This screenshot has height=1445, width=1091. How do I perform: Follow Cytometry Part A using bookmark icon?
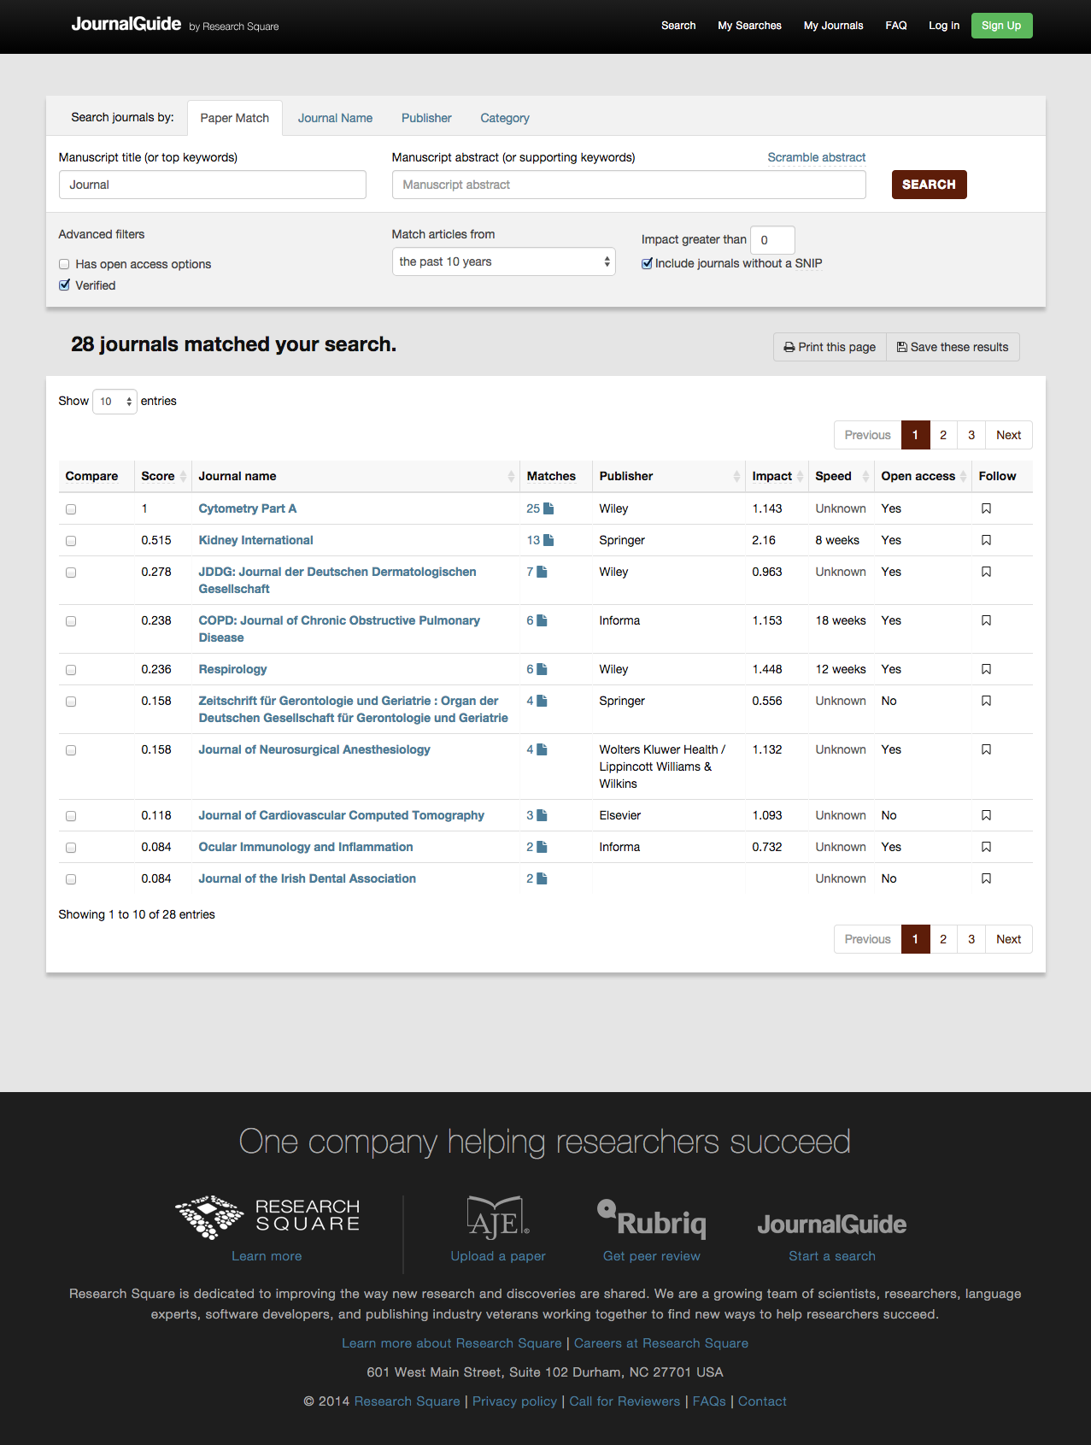[x=986, y=508]
